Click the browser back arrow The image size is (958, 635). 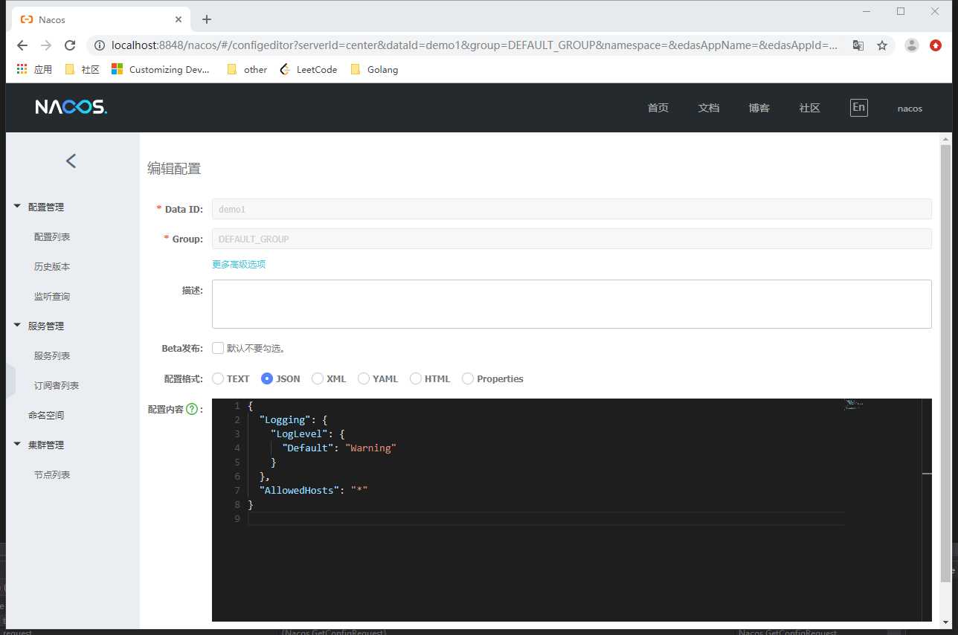pos(22,45)
